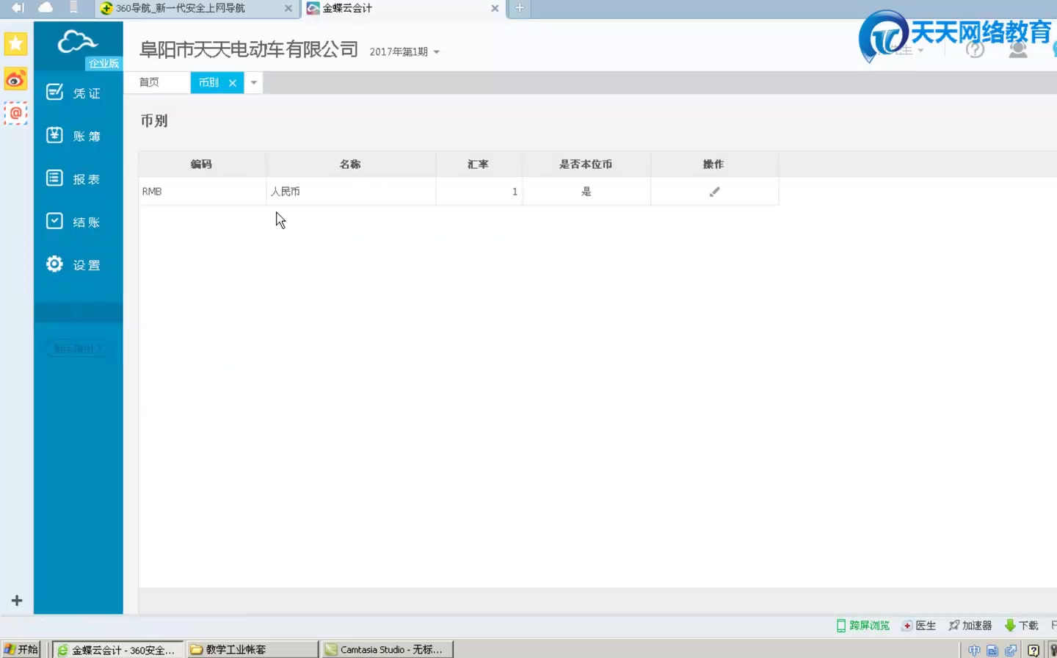Click the 操作 column header
The image size is (1057, 658).
point(714,164)
